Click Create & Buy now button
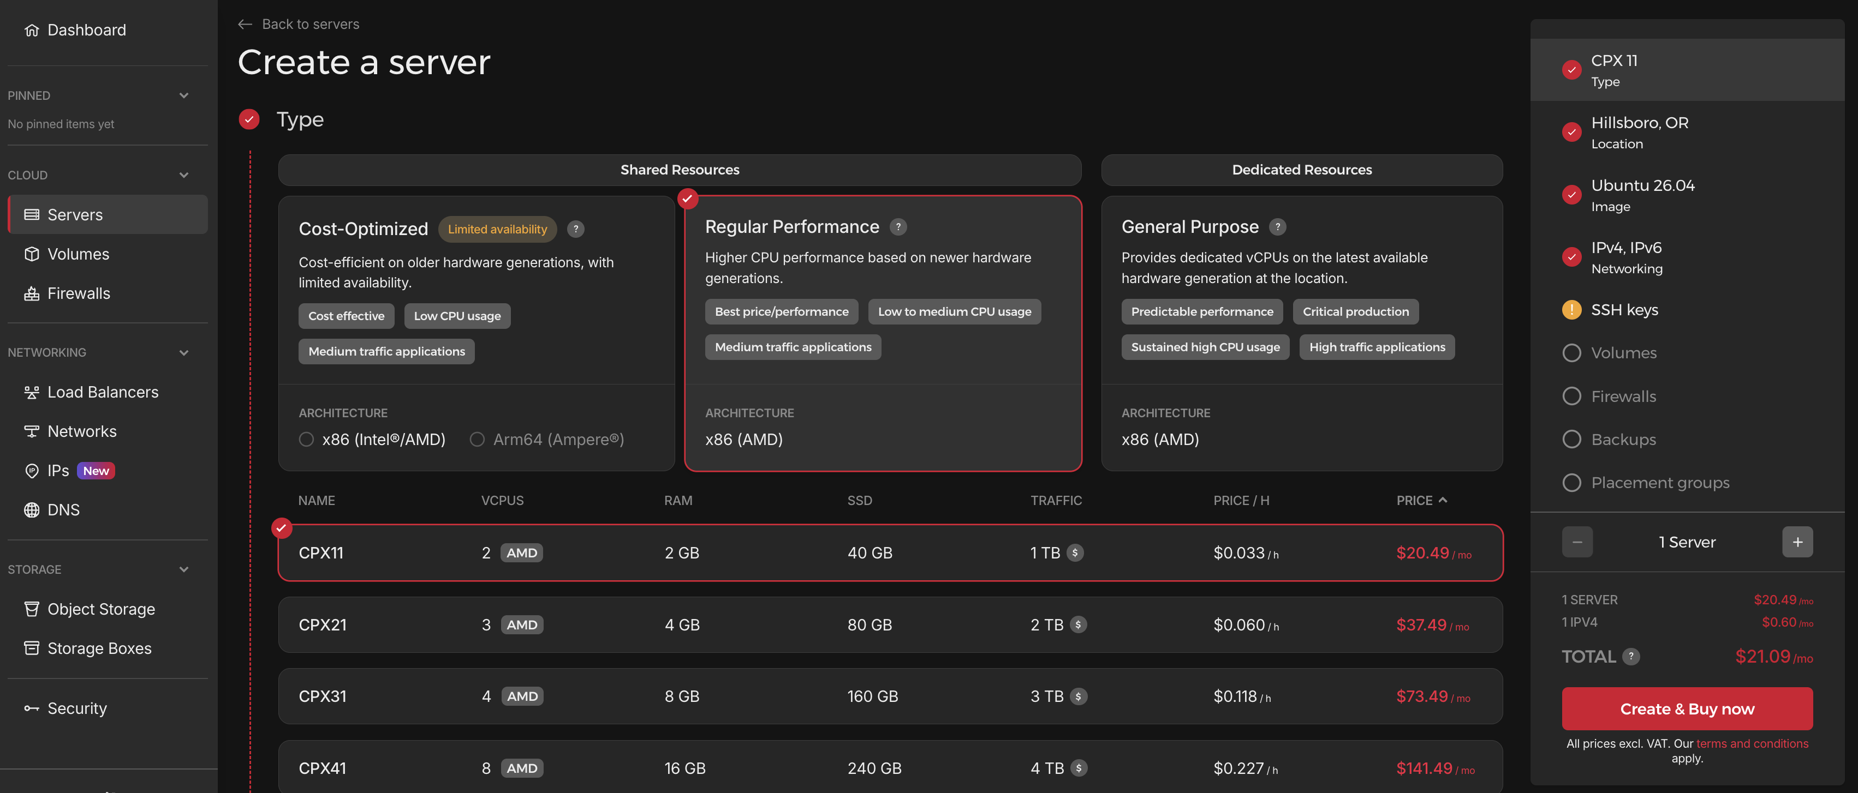This screenshot has width=1858, height=793. (x=1687, y=710)
